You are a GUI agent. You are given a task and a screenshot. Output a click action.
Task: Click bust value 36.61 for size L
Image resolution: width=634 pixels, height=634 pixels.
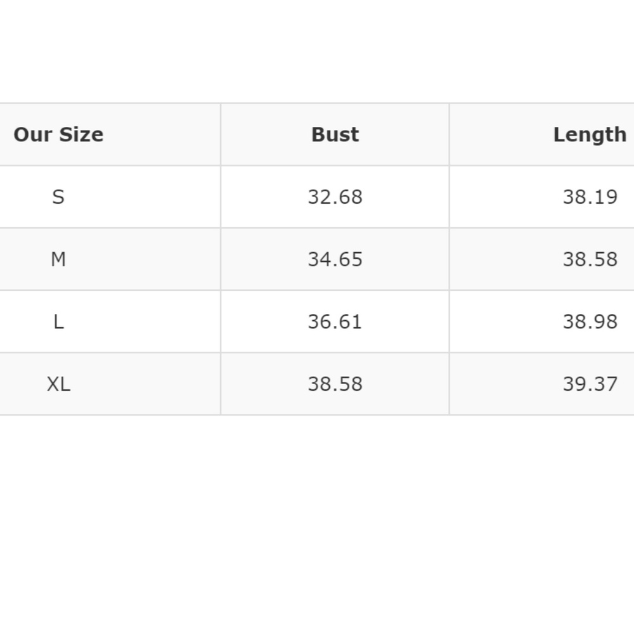pyautogui.click(x=335, y=321)
